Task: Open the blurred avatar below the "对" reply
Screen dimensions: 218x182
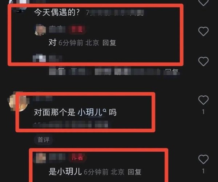Action: coord(39,58)
